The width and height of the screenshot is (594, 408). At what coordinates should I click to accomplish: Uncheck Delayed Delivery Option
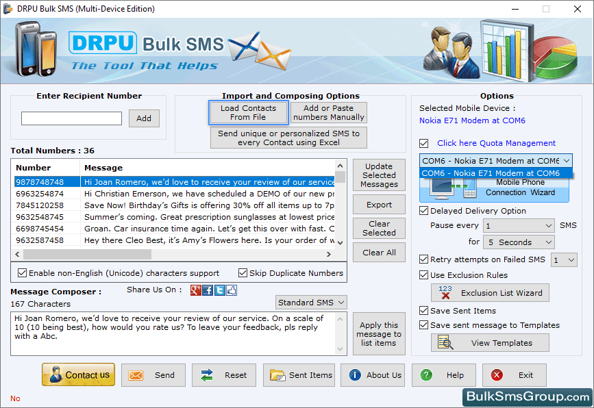(424, 211)
